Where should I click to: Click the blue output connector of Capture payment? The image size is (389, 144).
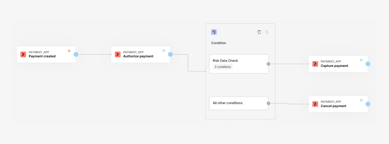(368, 64)
